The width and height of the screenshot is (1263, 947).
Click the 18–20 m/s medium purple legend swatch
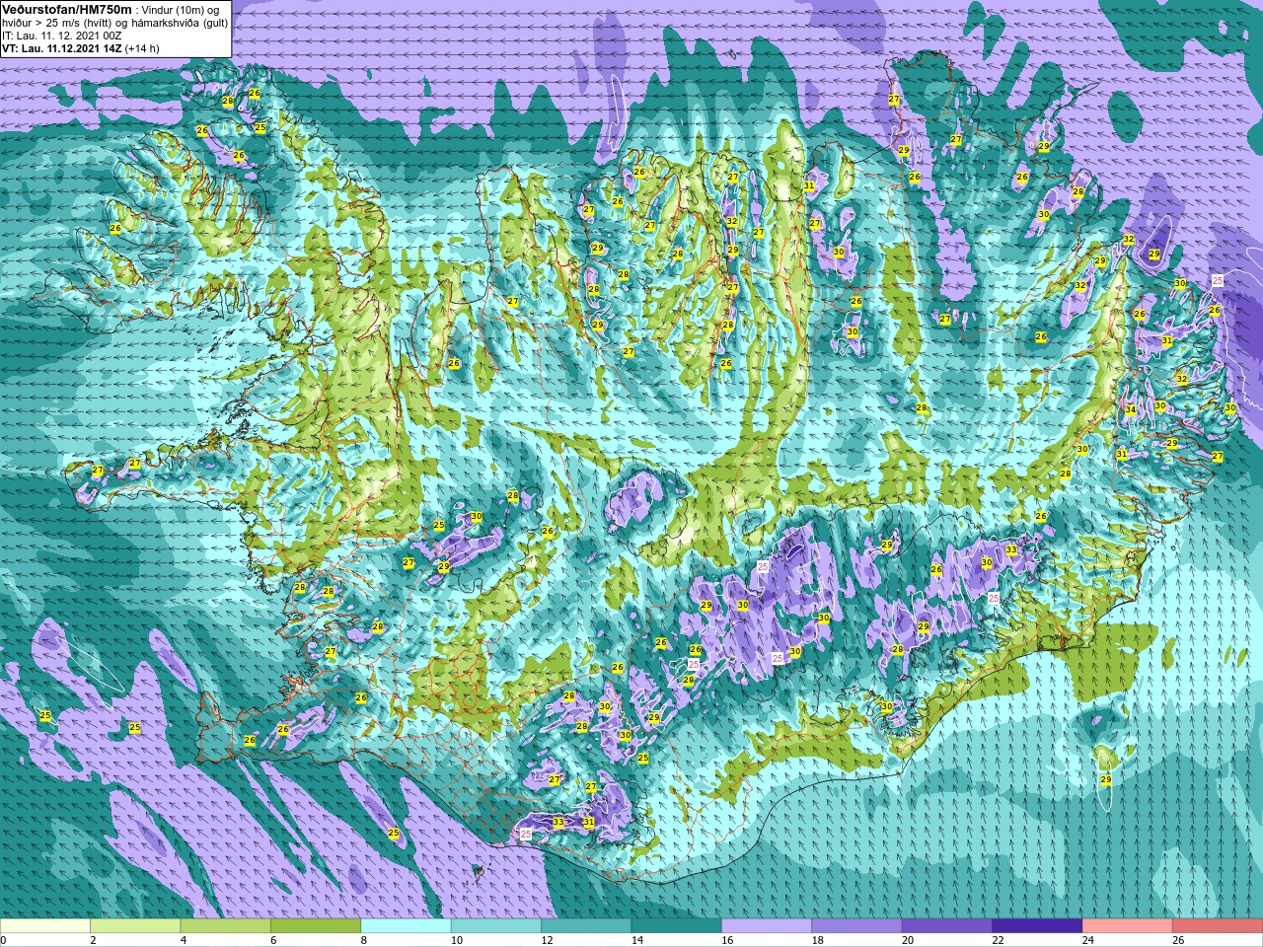point(857,926)
